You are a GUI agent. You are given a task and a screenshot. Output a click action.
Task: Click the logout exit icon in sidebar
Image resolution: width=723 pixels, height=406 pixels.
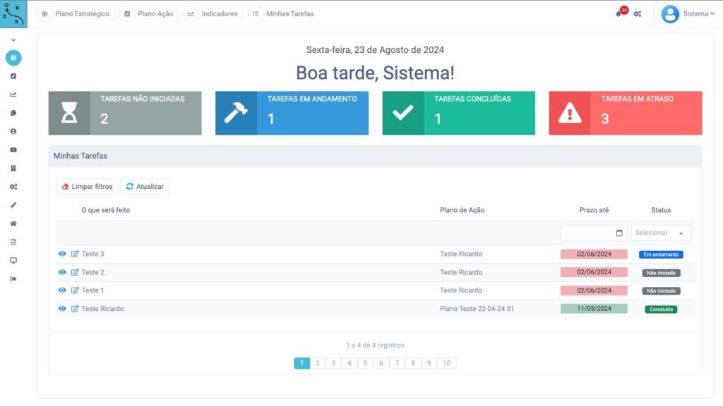pyautogui.click(x=13, y=279)
